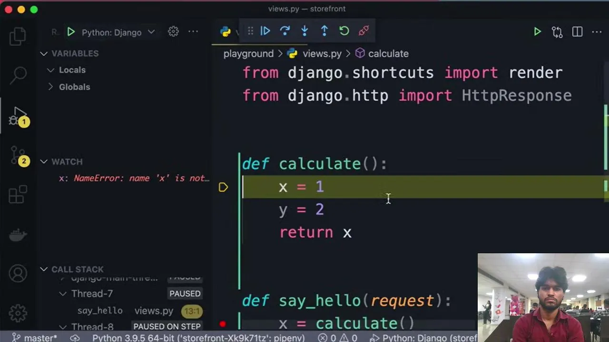
Task: Toggle the breakpoint on the calculate() call line
Action: click(x=222, y=324)
